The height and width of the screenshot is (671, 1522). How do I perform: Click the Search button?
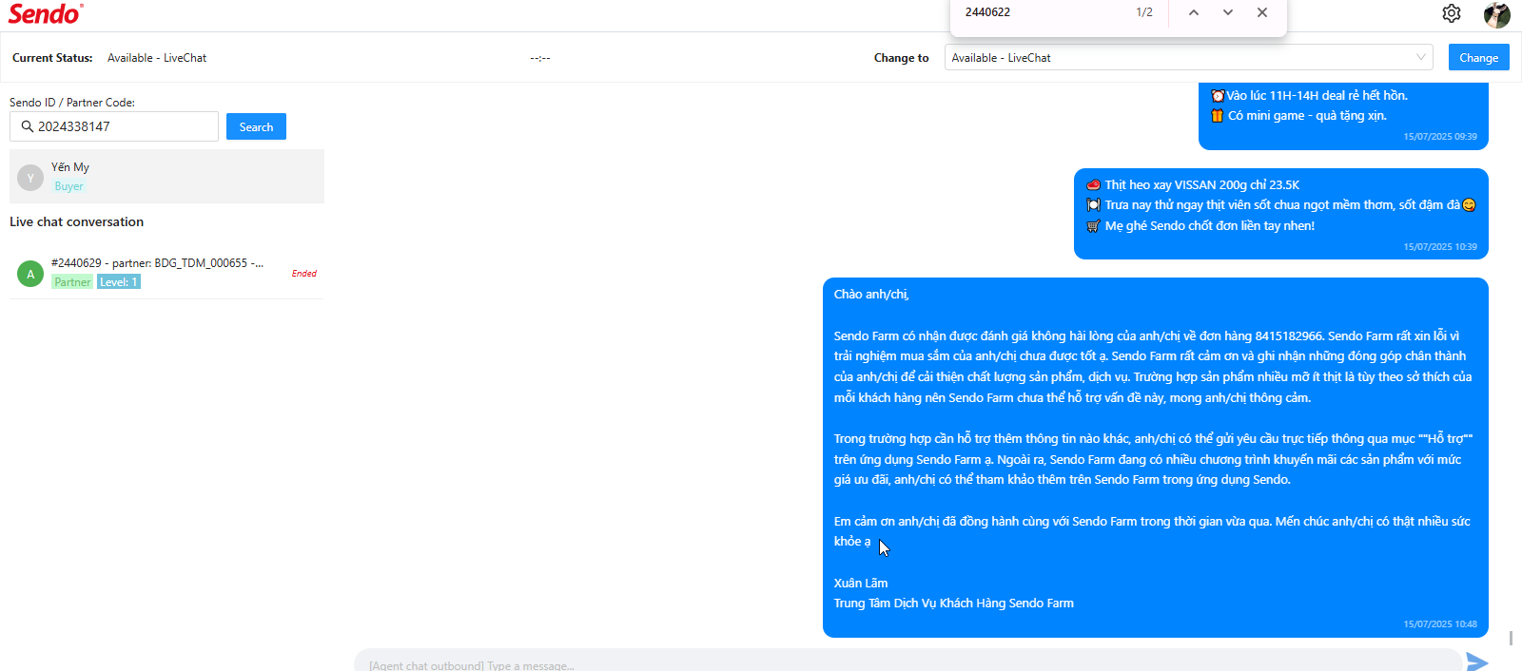point(256,126)
